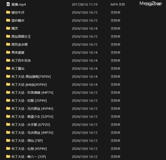Click the modified date in the 镂空牛仔 row

(85, 12)
